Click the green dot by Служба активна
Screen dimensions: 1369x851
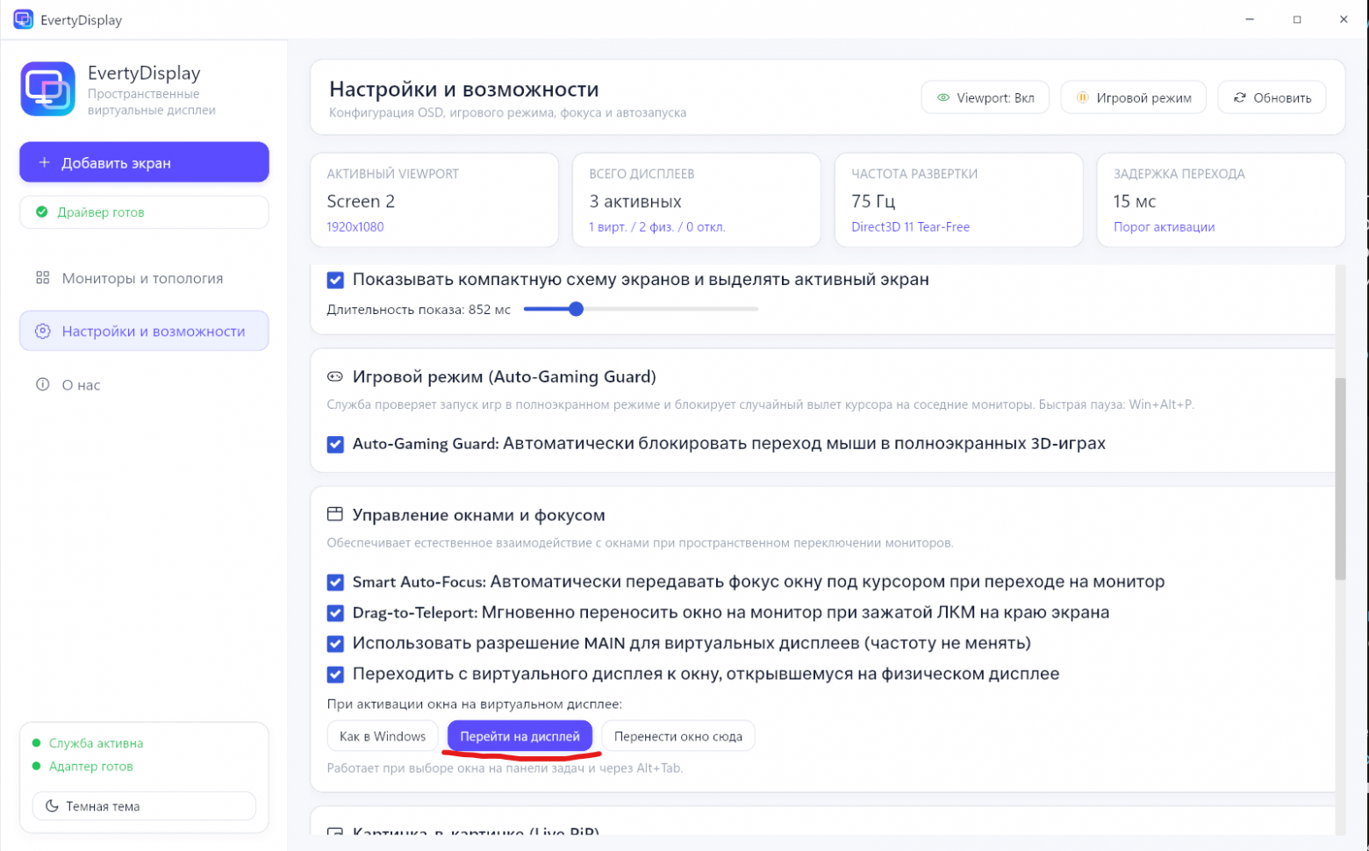pyautogui.click(x=36, y=743)
